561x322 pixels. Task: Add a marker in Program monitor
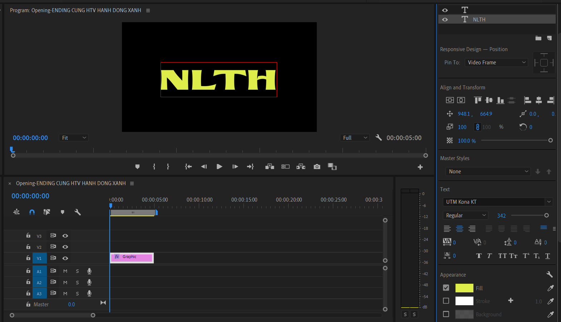point(137,167)
